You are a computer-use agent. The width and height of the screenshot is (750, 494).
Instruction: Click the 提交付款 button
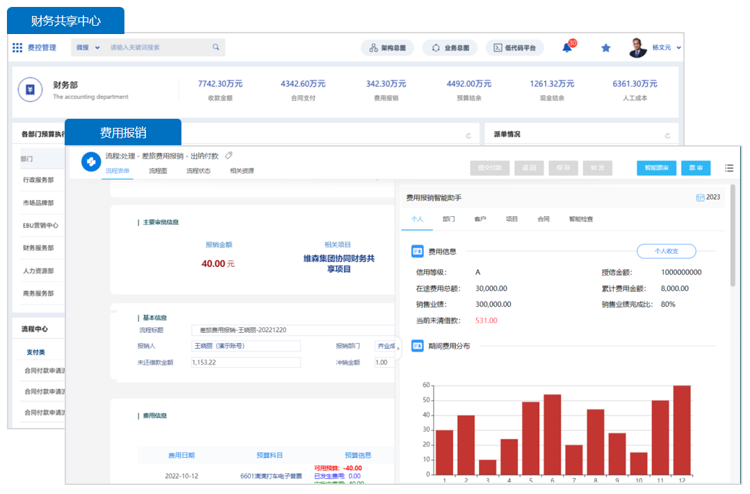coord(490,168)
